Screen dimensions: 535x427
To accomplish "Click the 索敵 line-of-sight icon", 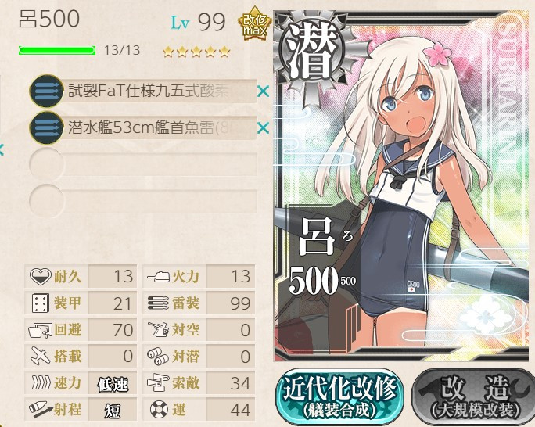I will (158, 382).
